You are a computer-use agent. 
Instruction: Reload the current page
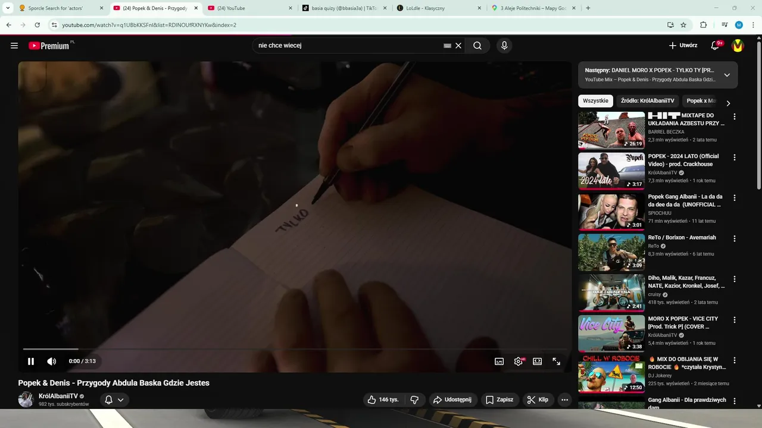38,25
